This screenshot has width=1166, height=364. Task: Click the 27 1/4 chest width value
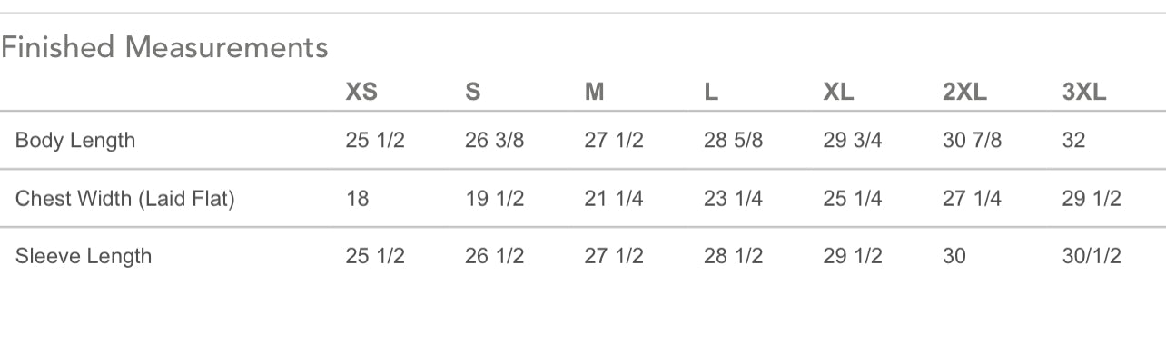(972, 199)
